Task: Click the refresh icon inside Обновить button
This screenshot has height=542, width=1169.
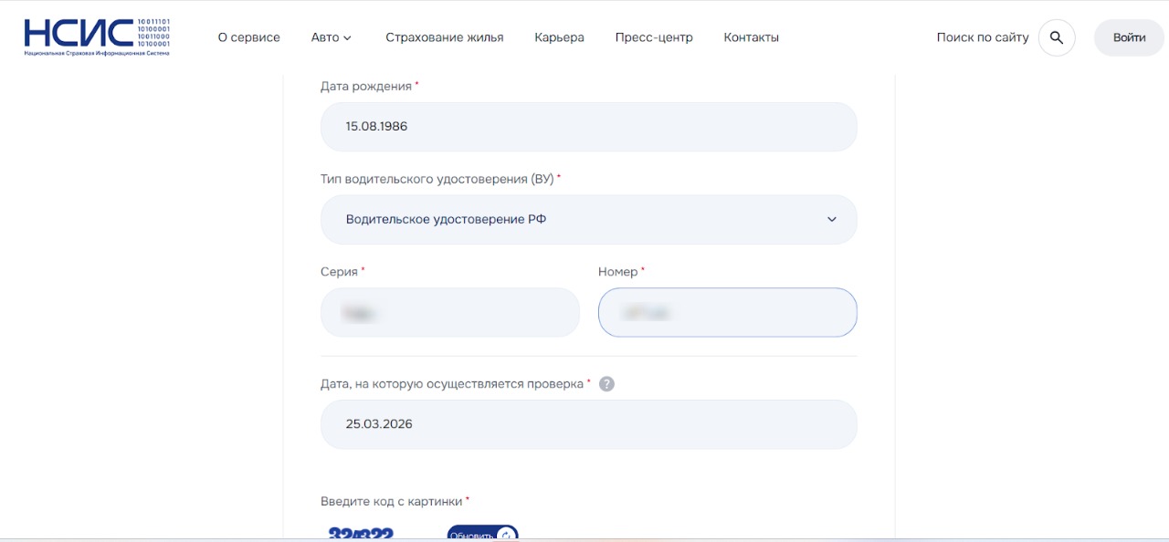Action: 505,536
